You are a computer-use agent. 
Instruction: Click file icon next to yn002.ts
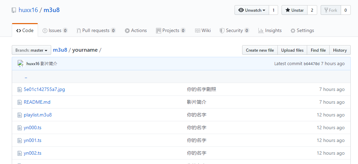[20, 153]
